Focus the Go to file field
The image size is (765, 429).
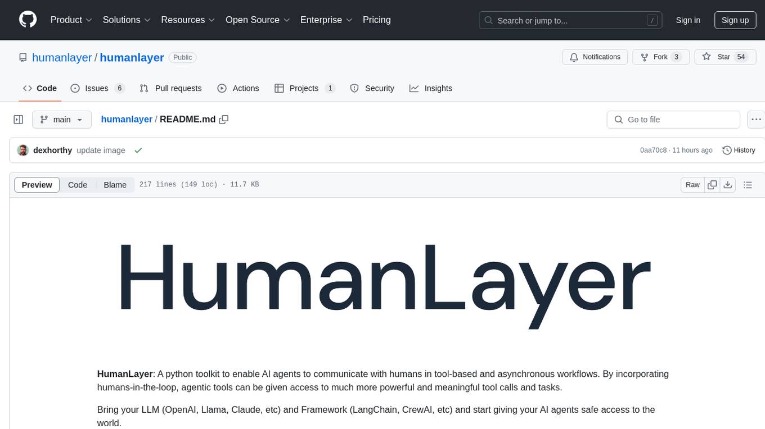coord(673,120)
